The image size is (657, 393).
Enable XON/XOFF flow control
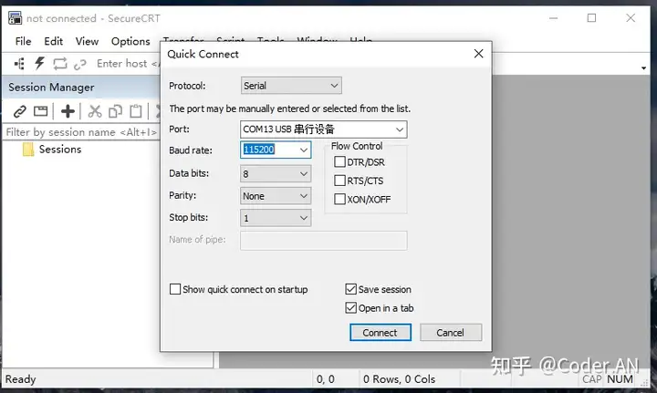coord(339,199)
